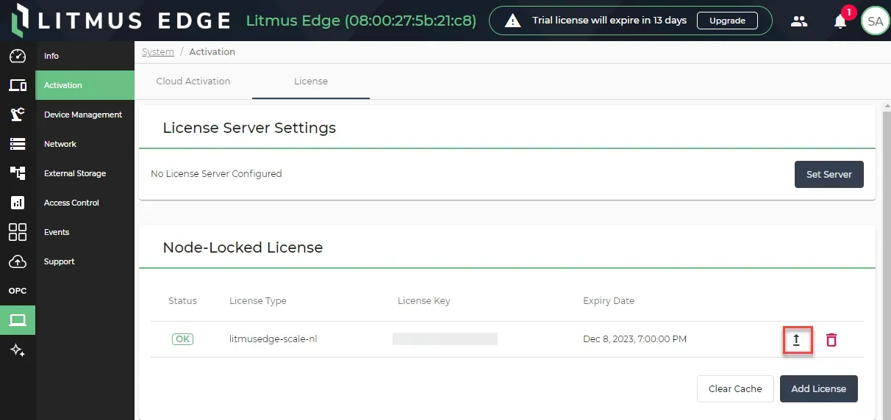Click the redacted license key field

click(445, 339)
